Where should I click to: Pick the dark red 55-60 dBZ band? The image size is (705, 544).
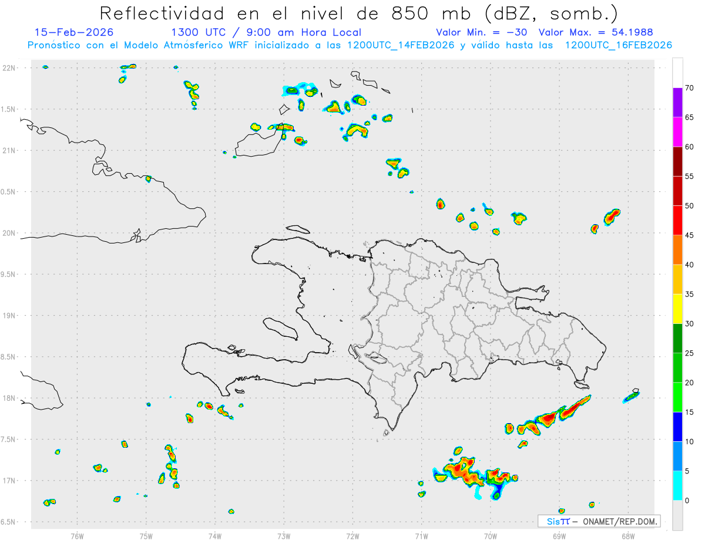point(677,161)
